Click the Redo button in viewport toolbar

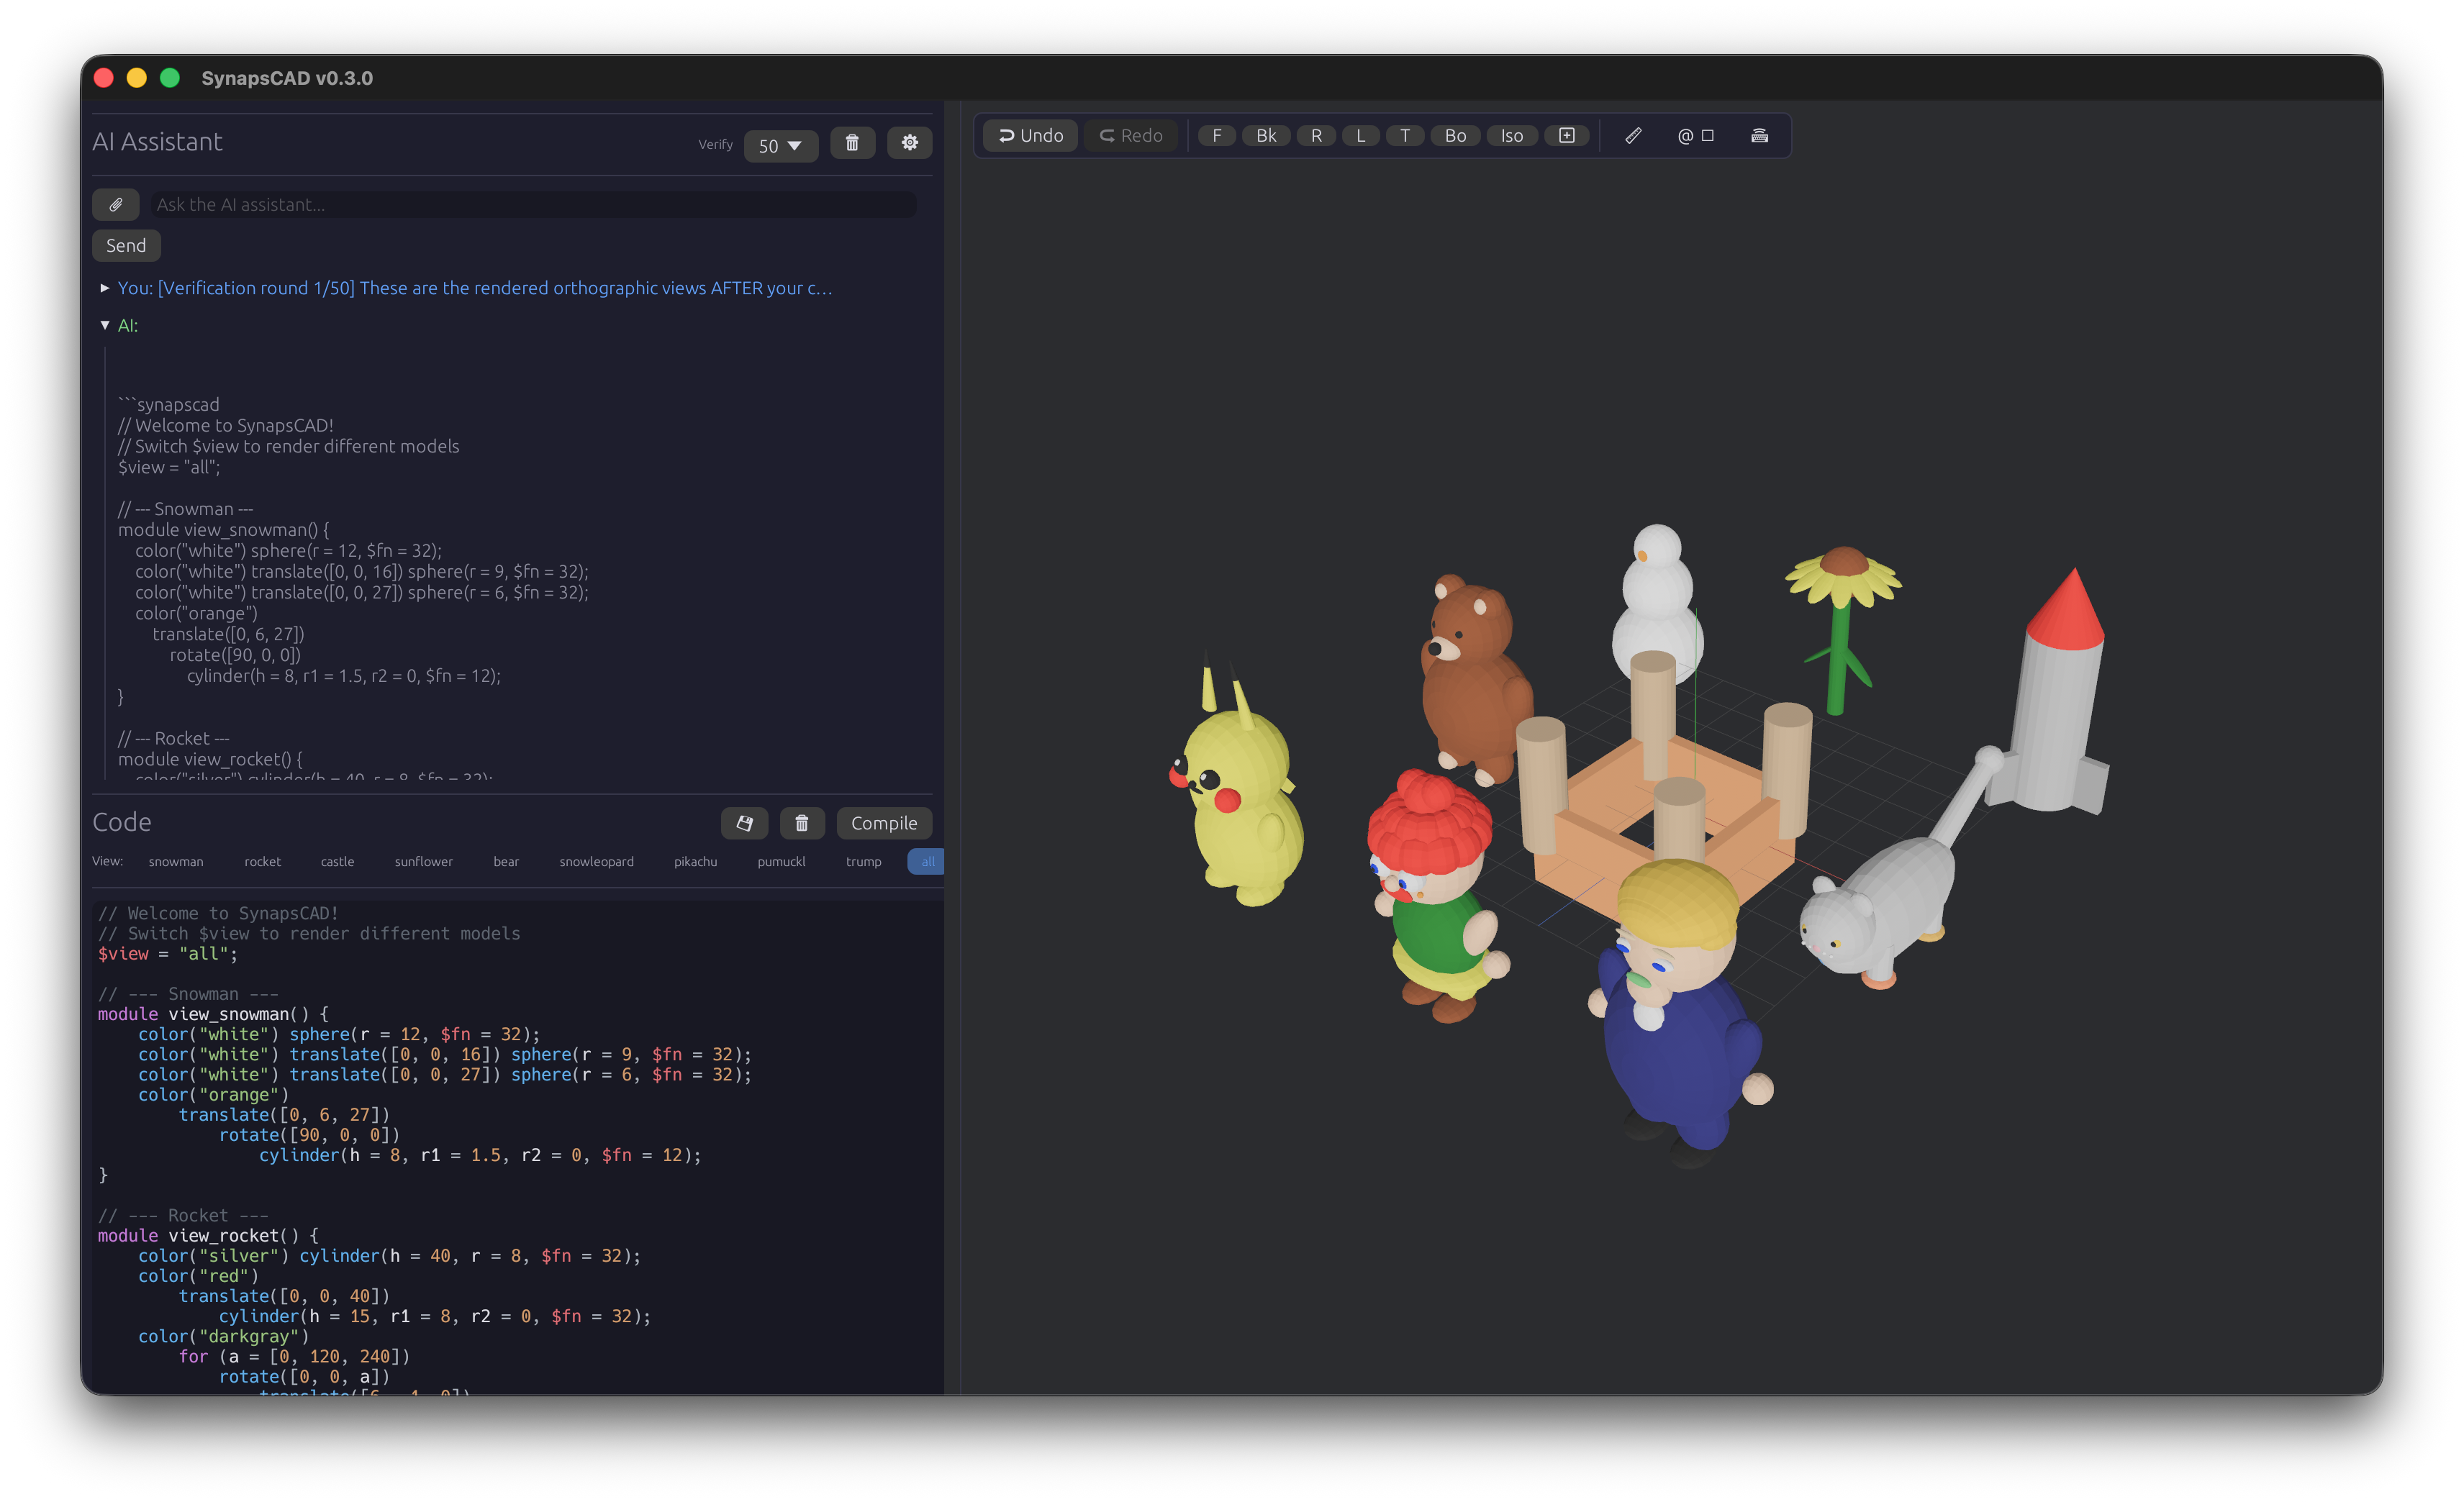[1131, 136]
